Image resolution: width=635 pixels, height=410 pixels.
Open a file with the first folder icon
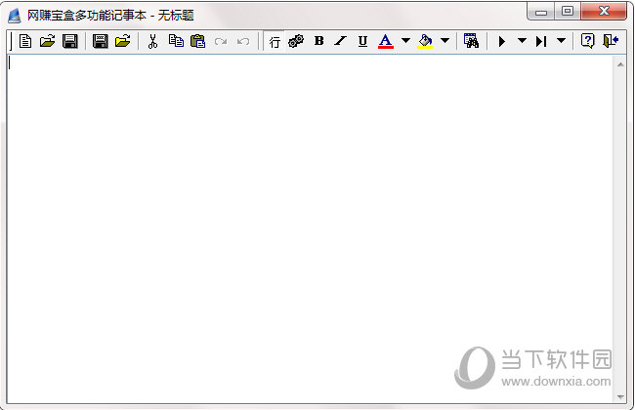[48, 41]
